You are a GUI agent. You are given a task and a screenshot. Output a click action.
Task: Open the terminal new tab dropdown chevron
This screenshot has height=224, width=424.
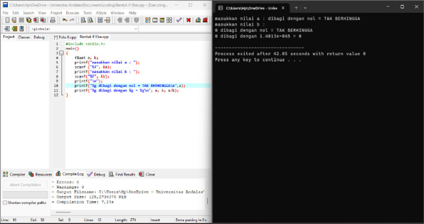coord(305,8)
